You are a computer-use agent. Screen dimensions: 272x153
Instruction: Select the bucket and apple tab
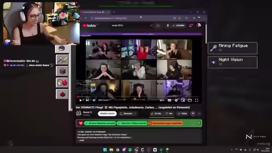click(x=62, y=82)
